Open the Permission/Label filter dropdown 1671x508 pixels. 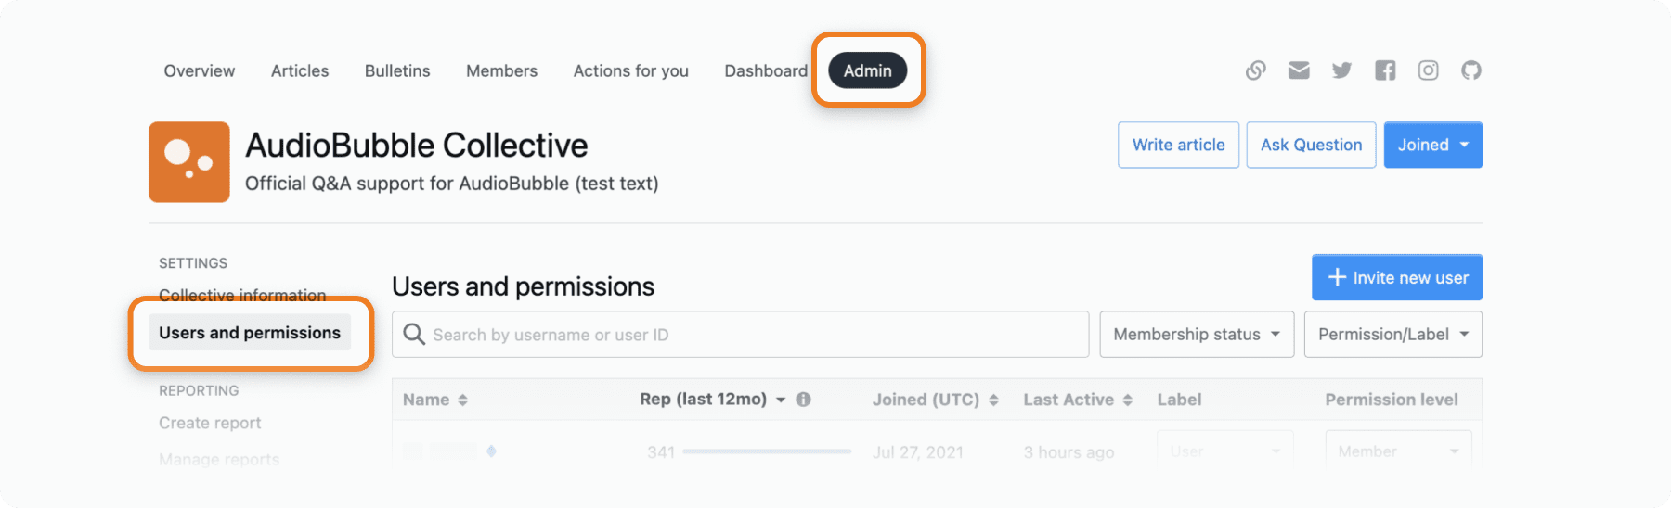1392,334
